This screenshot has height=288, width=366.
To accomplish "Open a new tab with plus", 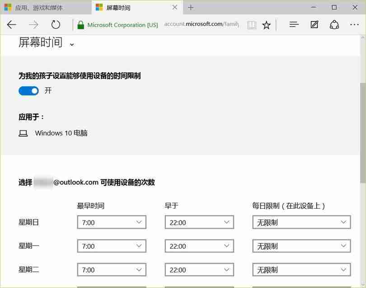I will (x=191, y=8).
